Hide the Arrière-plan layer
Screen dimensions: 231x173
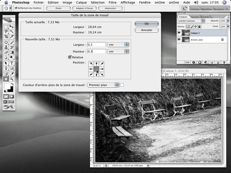pos(179,40)
